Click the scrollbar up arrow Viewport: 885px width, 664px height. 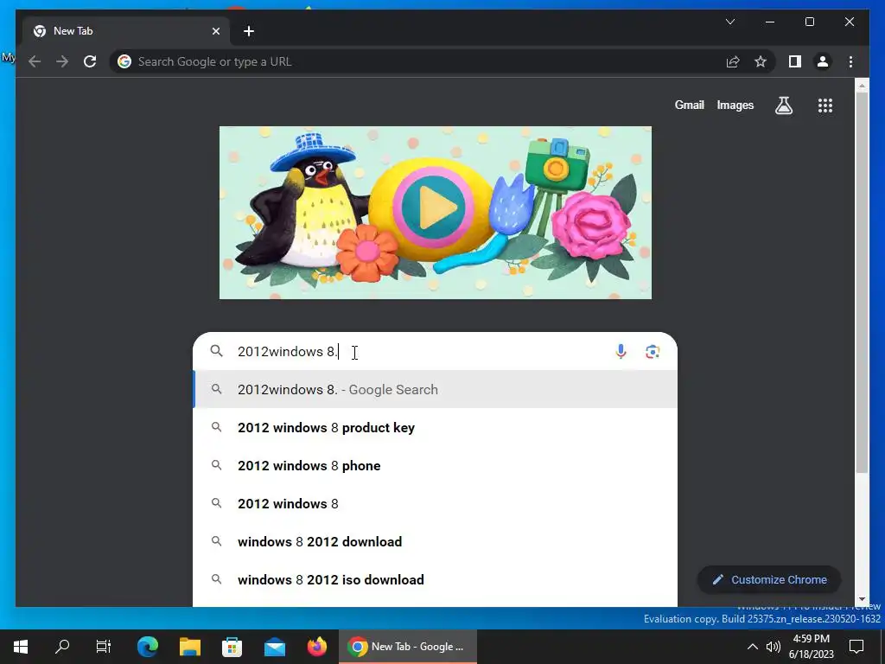862,86
